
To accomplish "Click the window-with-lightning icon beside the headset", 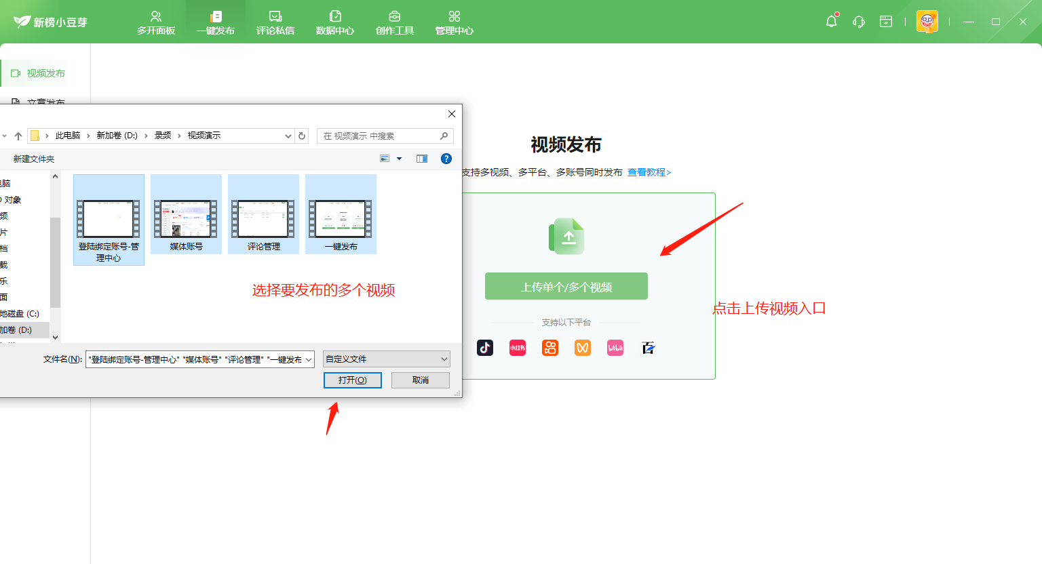I will pos(886,22).
